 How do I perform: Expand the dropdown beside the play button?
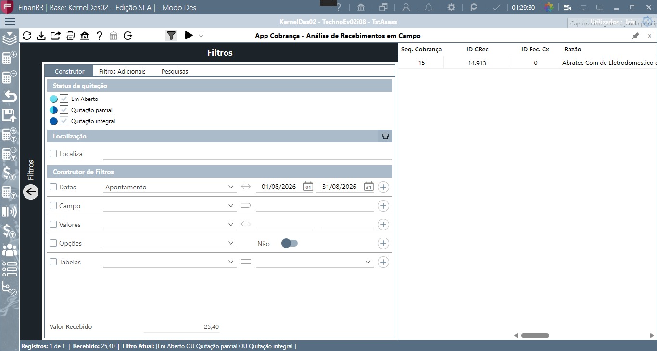pyautogui.click(x=201, y=35)
